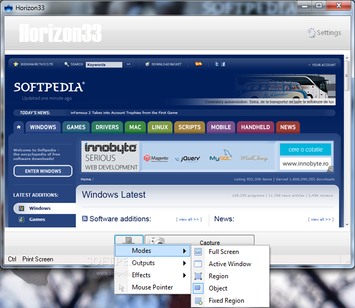Choose the Object capture mode icon
This screenshot has width=355, height=308.
coord(198,288)
